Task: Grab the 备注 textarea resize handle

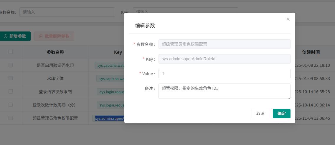Action: [x=289, y=97]
